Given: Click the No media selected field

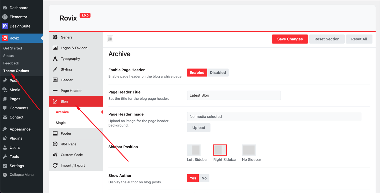Looking at the screenshot, I should click(x=274, y=117).
